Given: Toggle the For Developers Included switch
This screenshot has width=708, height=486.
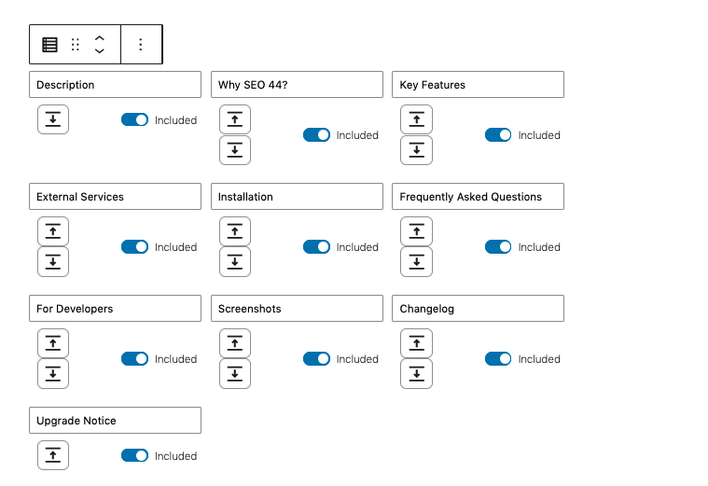Looking at the screenshot, I should pos(135,359).
